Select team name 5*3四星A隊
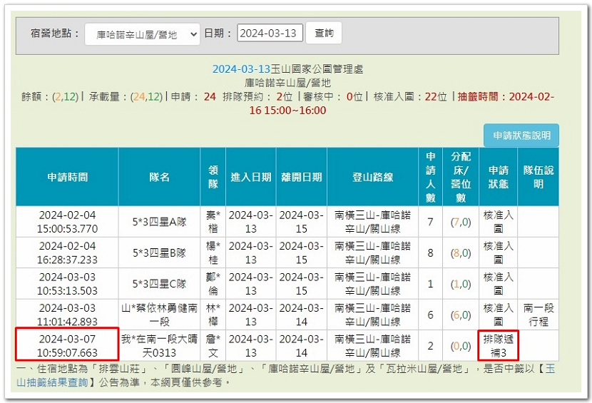 (x=159, y=222)
